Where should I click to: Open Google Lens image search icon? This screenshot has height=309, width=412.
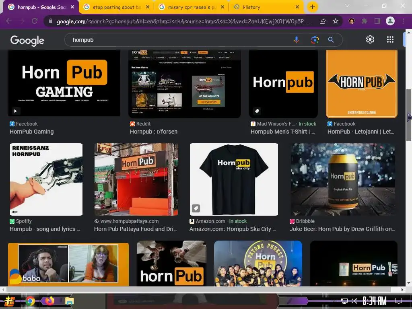[315, 40]
